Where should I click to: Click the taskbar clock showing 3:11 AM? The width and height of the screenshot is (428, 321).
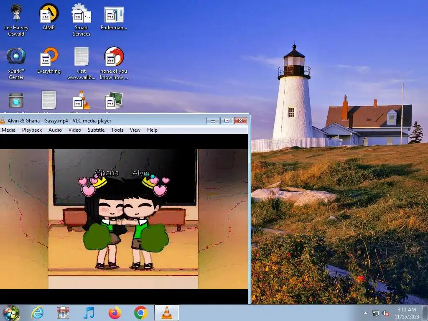(407, 313)
